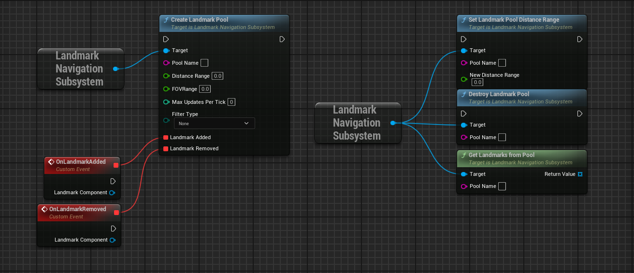
Task: Click the Max Updates Per Tick pin
Action: coord(166,102)
